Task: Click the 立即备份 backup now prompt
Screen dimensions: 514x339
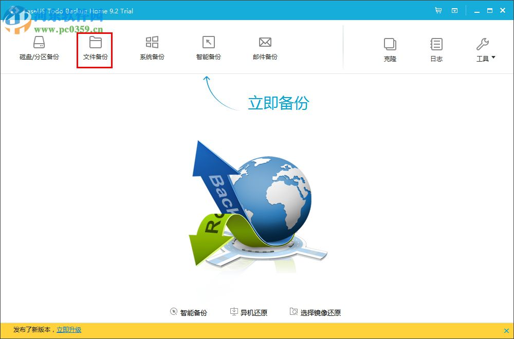Action: [x=278, y=103]
